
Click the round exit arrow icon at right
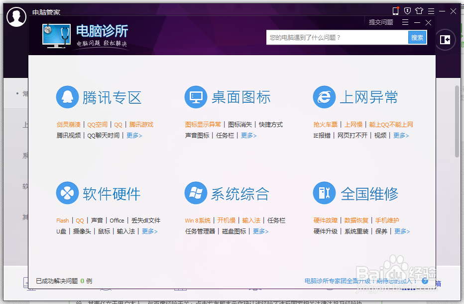click(x=445, y=40)
